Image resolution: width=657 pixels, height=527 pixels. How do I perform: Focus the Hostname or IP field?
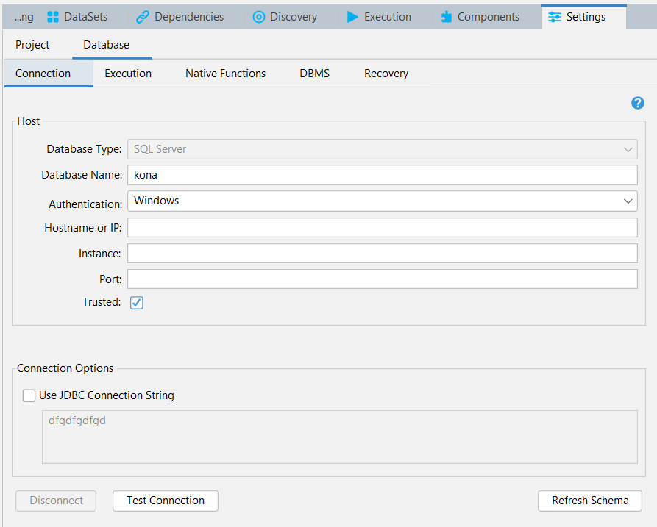[382, 228]
